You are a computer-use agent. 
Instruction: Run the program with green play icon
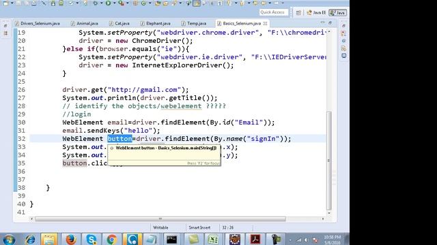[x=108, y=3]
